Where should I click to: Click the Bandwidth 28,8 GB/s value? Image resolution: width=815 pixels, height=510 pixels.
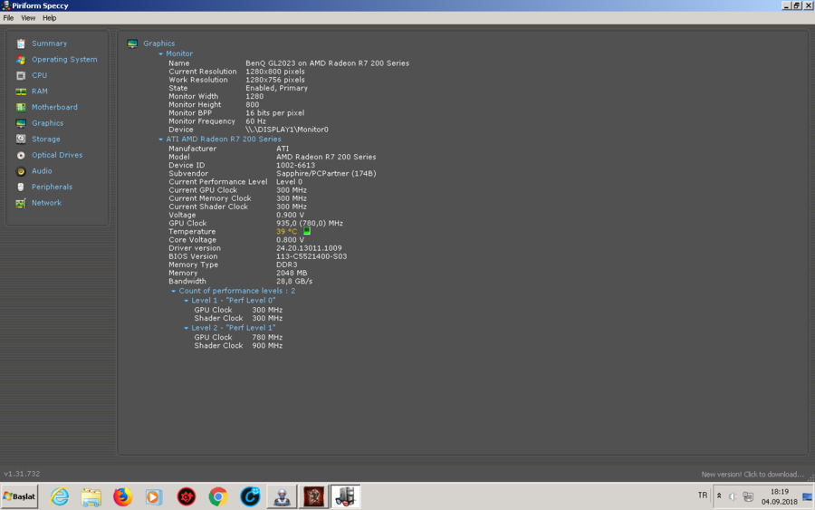[x=294, y=282]
